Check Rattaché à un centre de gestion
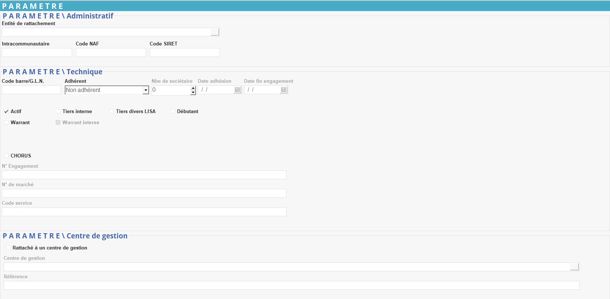The image size is (610, 299). (8, 248)
